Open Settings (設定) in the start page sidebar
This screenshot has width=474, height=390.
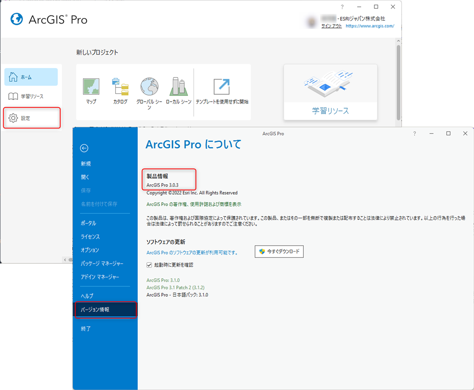pos(32,118)
